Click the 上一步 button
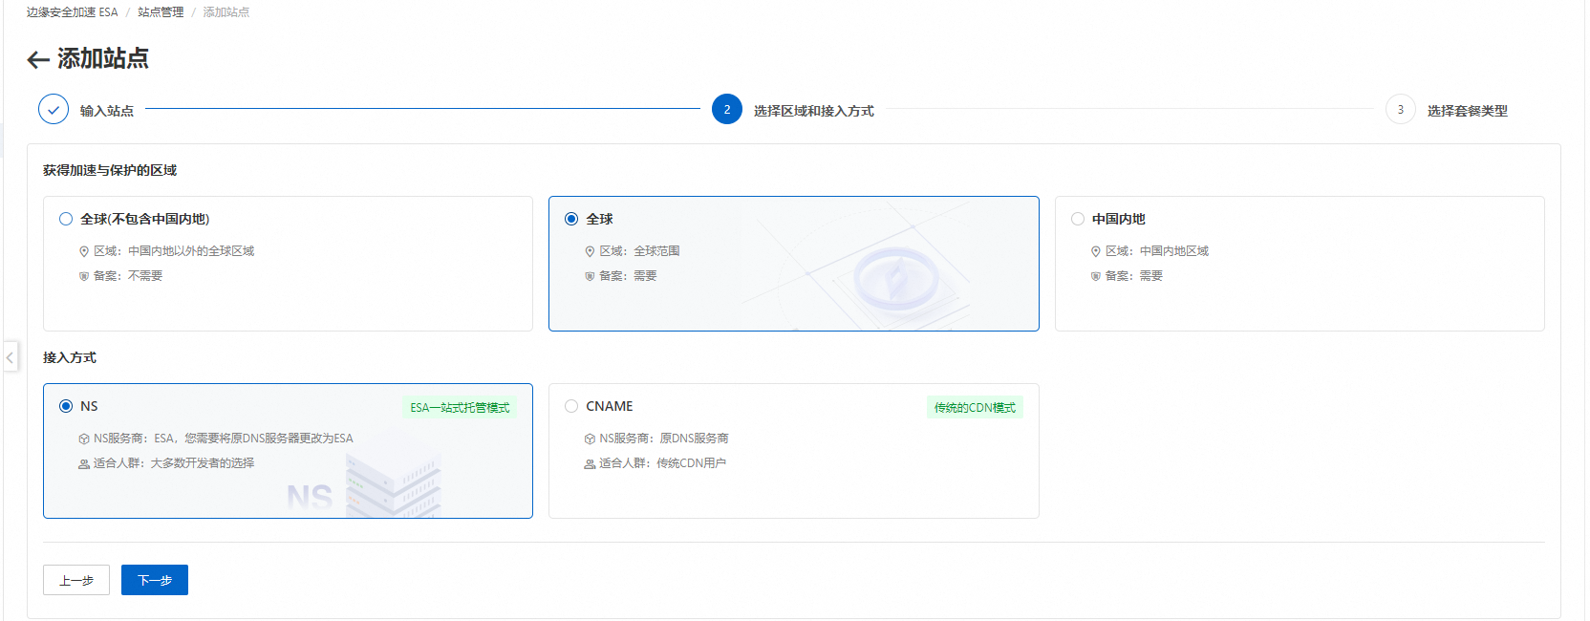This screenshot has height=621, width=1590. click(76, 580)
